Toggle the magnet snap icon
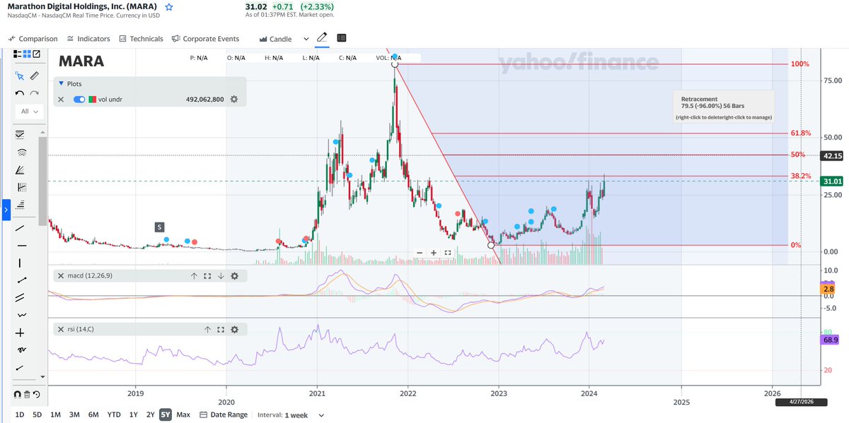This screenshot has height=423, width=849. pyautogui.click(x=18, y=395)
